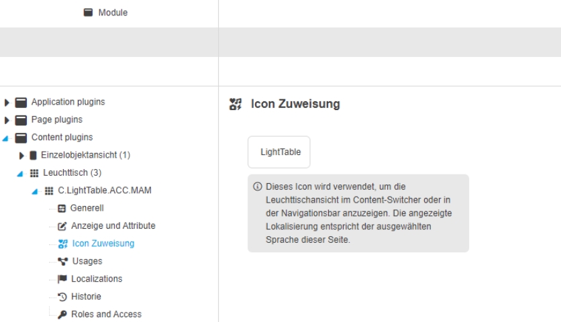This screenshot has height=322, width=561.
Task: Click the C.LightTable.ACC.MAM grid icon
Action: pyautogui.click(x=48, y=191)
